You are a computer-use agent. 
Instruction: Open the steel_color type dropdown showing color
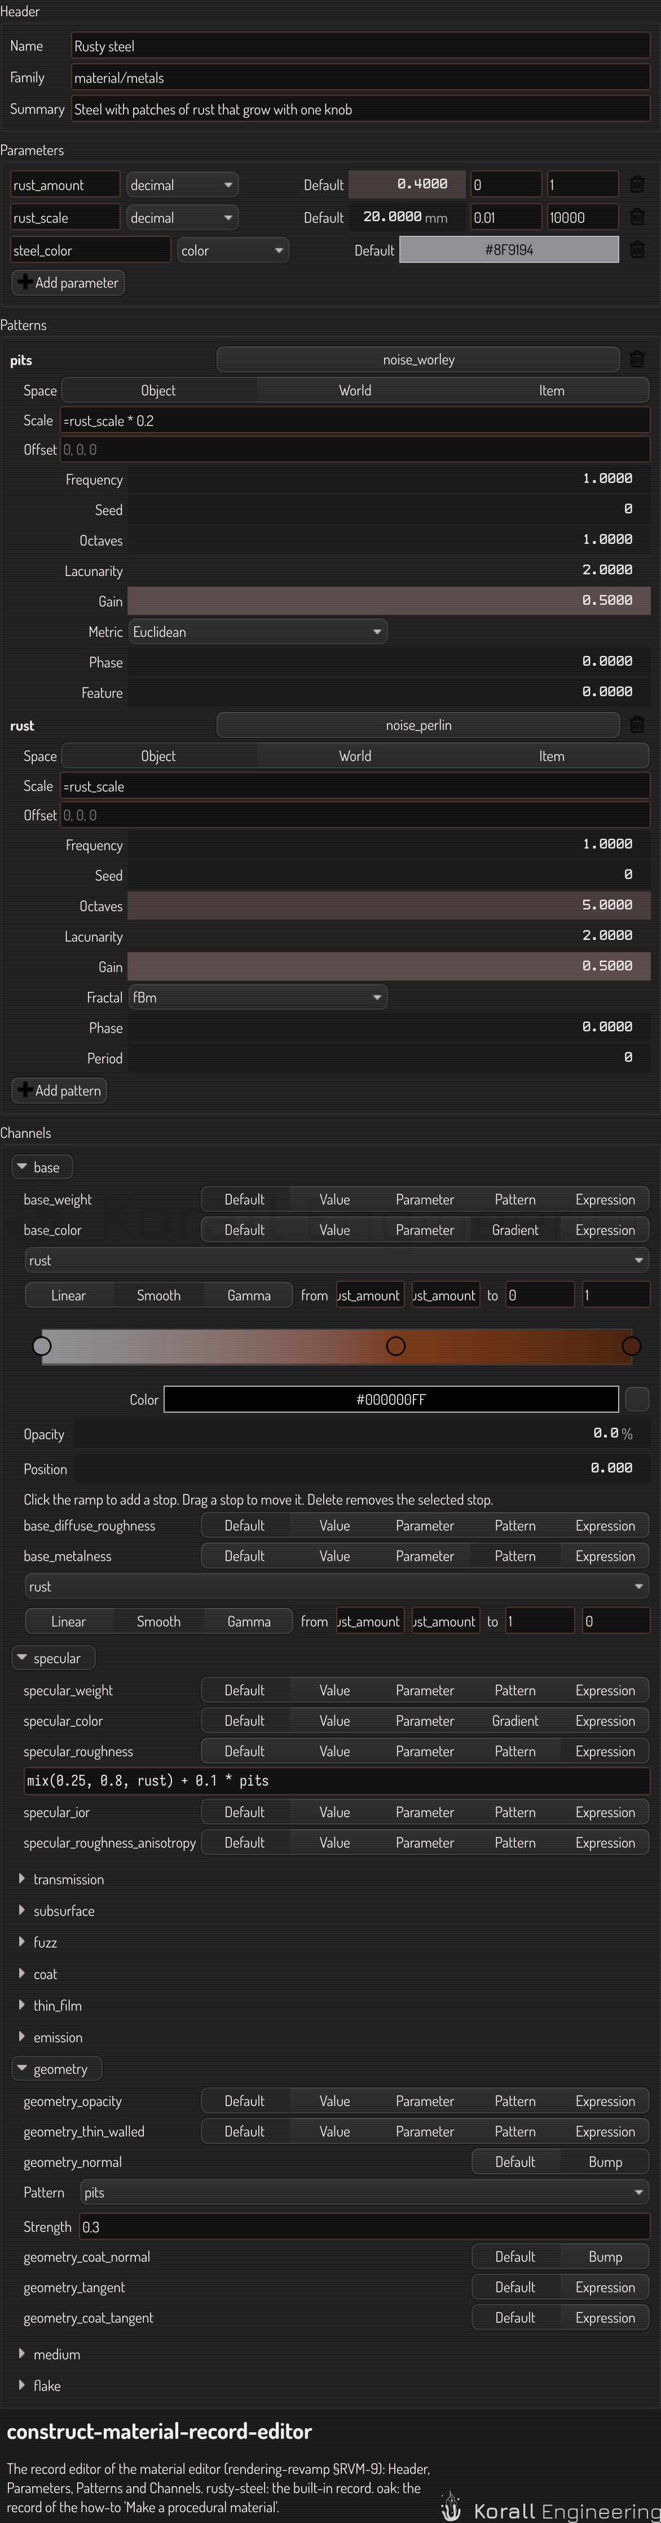pos(233,250)
